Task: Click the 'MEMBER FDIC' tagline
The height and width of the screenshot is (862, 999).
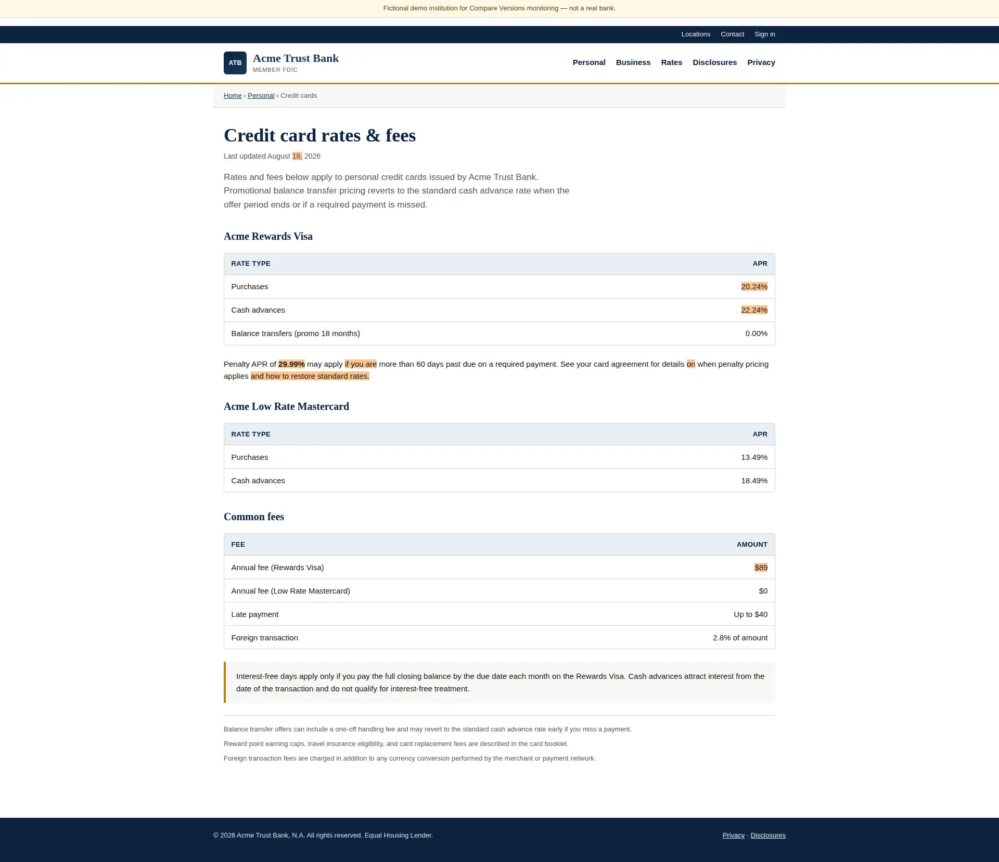Action: [x=275, y=70]
